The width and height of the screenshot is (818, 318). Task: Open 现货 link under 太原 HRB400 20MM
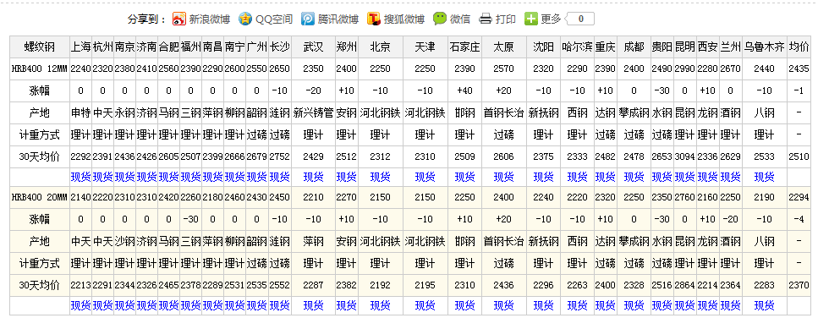pyautogui.click(x=503, y=305)
